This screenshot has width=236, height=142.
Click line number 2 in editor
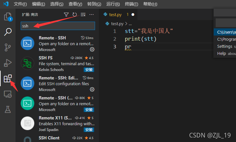115,39
